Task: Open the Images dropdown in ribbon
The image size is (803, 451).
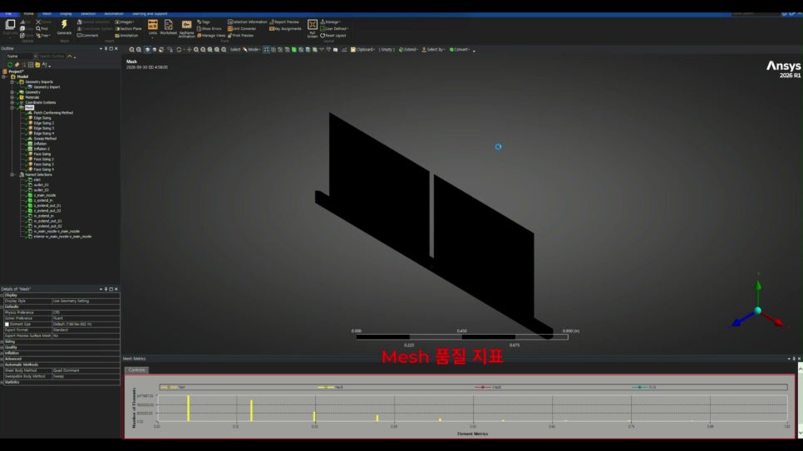Action: click(x=125, y=22)
